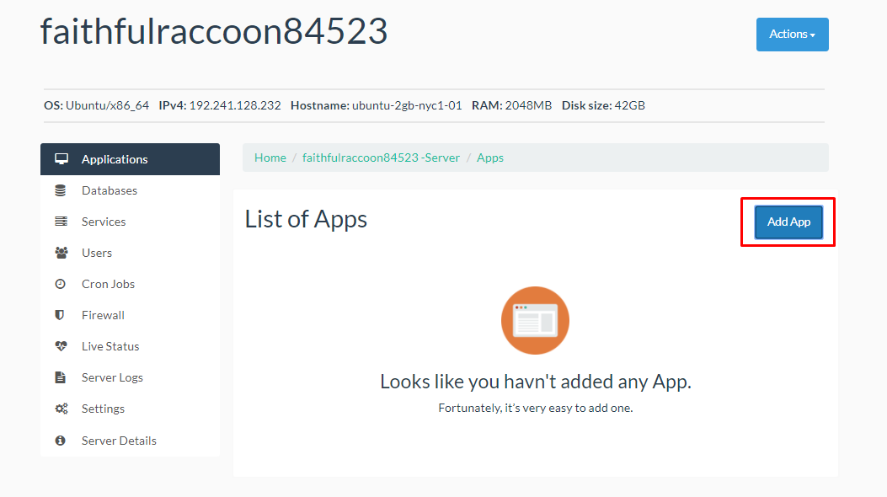Select the Cron Jobs clock icon
Image resolution: width=887 pixels, height=497 pixels.
pyautogui.click(x=60, y=283)
